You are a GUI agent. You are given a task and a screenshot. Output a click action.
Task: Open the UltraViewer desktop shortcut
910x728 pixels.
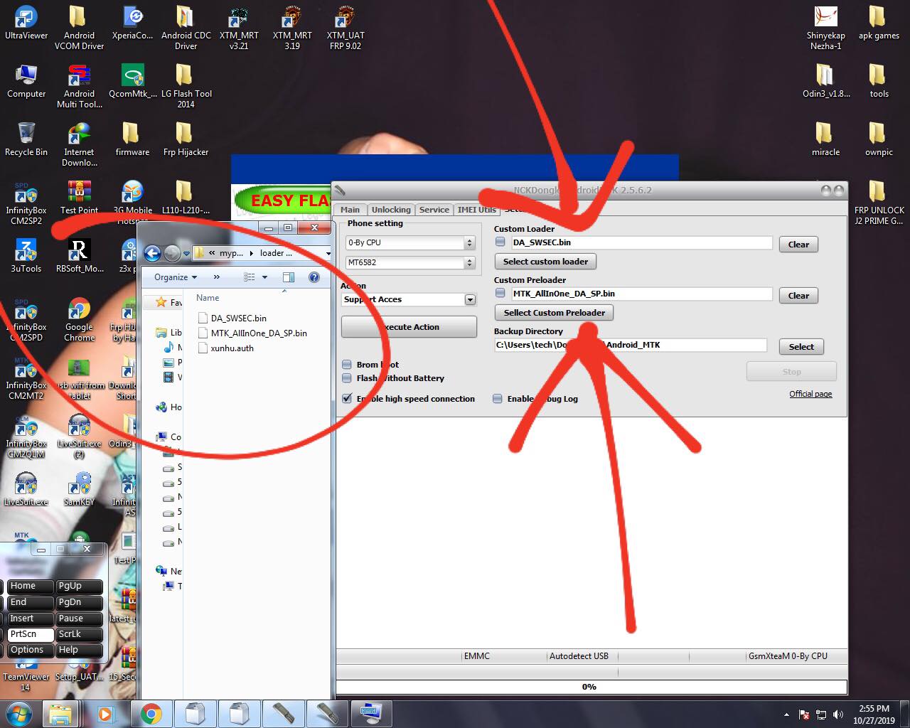[x=26, y=23]
